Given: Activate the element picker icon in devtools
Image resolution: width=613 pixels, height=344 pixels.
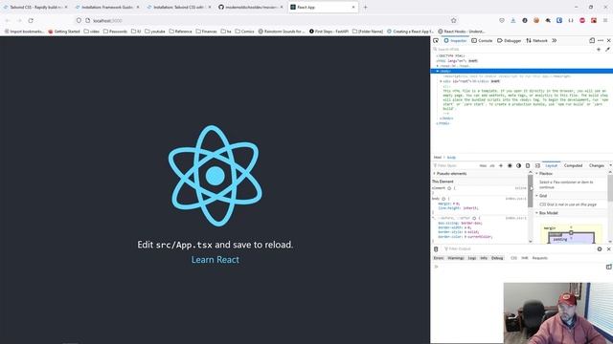Looking at the screenshot, I should point(436,40).
